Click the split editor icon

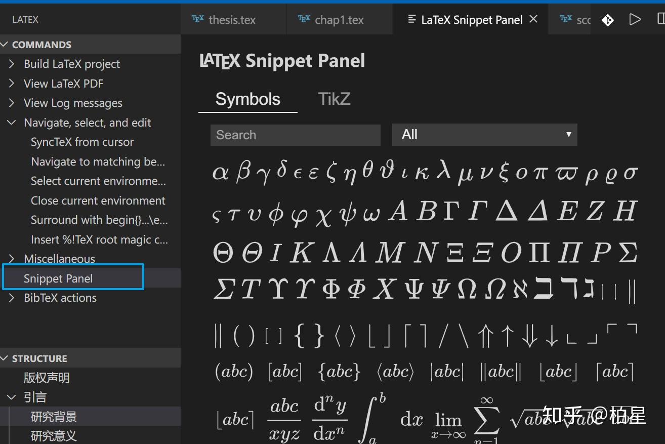pyautogui.click(x=661, y=20)
